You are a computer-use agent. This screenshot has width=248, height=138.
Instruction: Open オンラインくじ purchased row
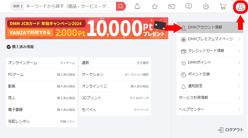click(x=115, y=86)
